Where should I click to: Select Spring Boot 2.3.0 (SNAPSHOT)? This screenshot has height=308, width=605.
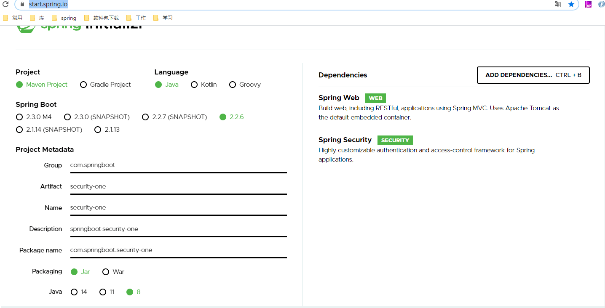pyautogui.click(x=97, y=117)
